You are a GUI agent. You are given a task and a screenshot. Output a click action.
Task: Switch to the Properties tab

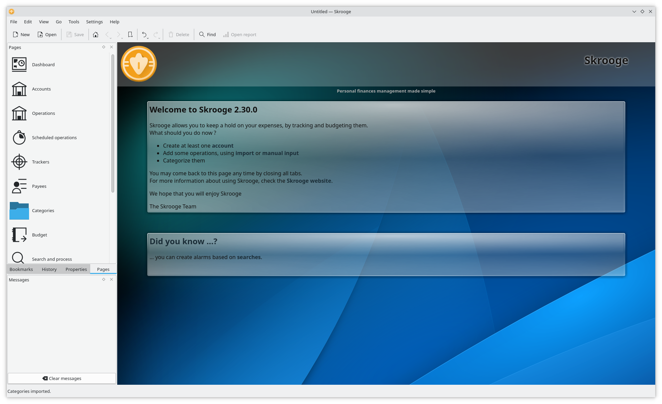tap(76, 269)
